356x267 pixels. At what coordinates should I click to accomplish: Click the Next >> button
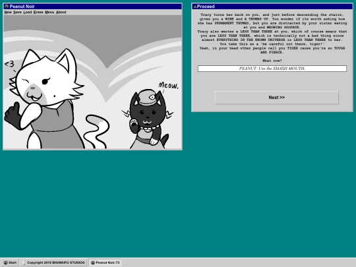(x=276, y=98)
